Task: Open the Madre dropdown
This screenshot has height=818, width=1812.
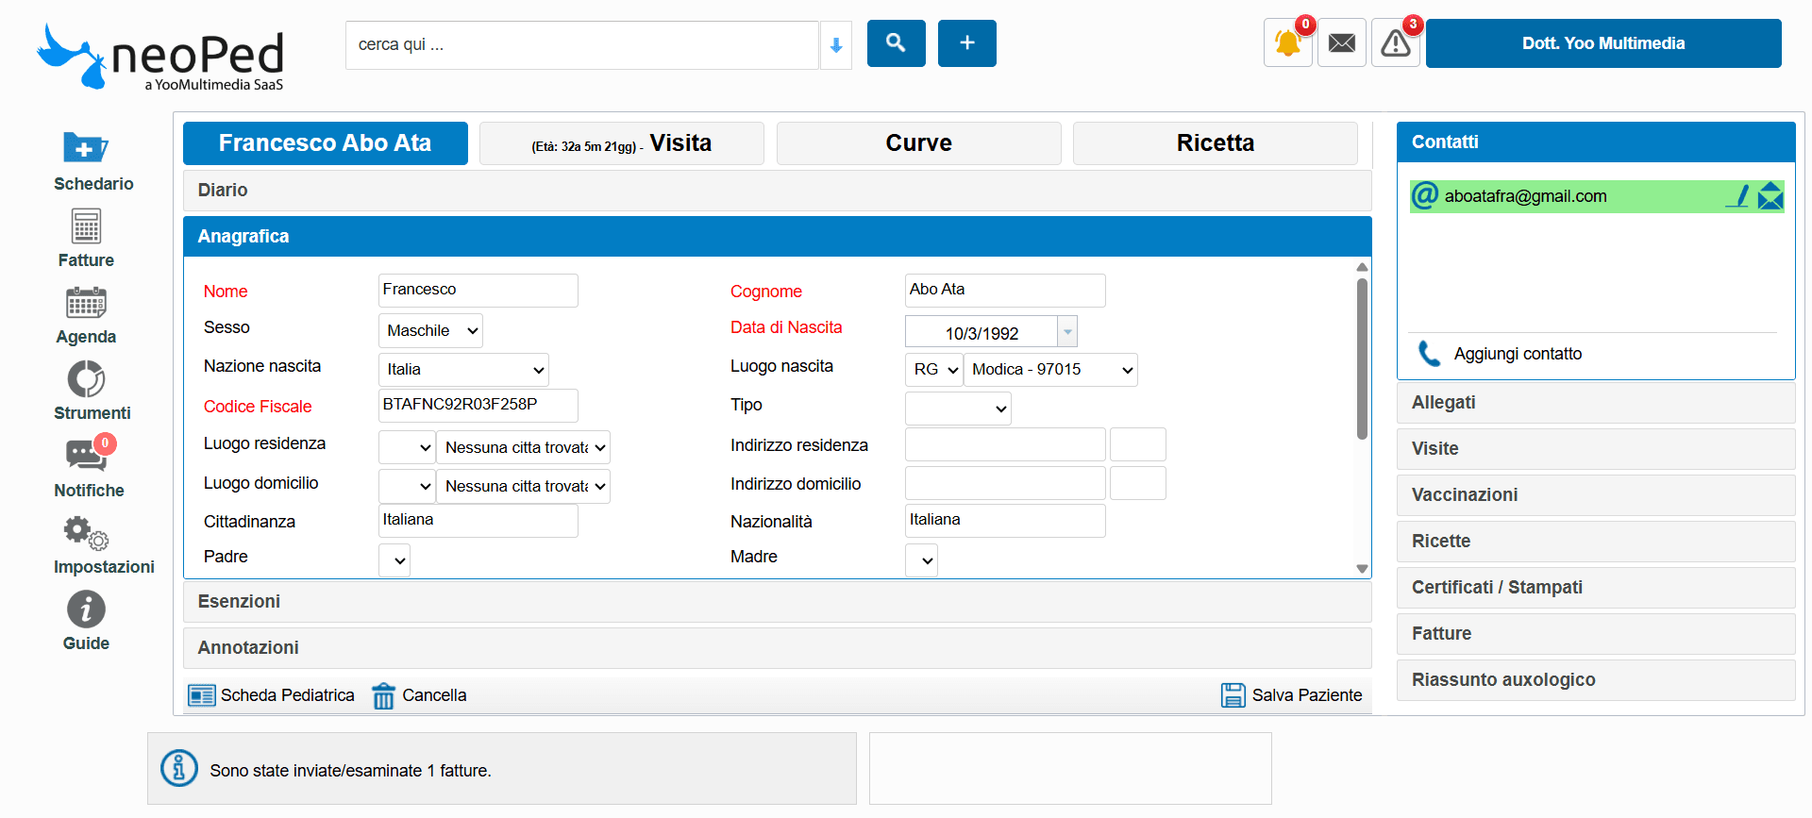Action: (x=921, y=560)
